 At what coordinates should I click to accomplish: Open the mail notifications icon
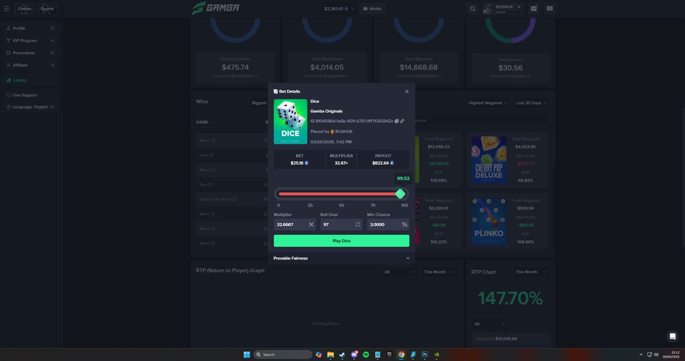tap(533, 9)
